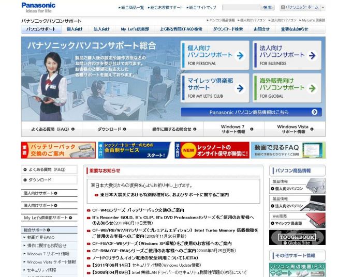This screenshot has height=277, width=352.
Task: Click the arrow icon on 個人向けパソコンサポート card
Action: click(240, 55)
